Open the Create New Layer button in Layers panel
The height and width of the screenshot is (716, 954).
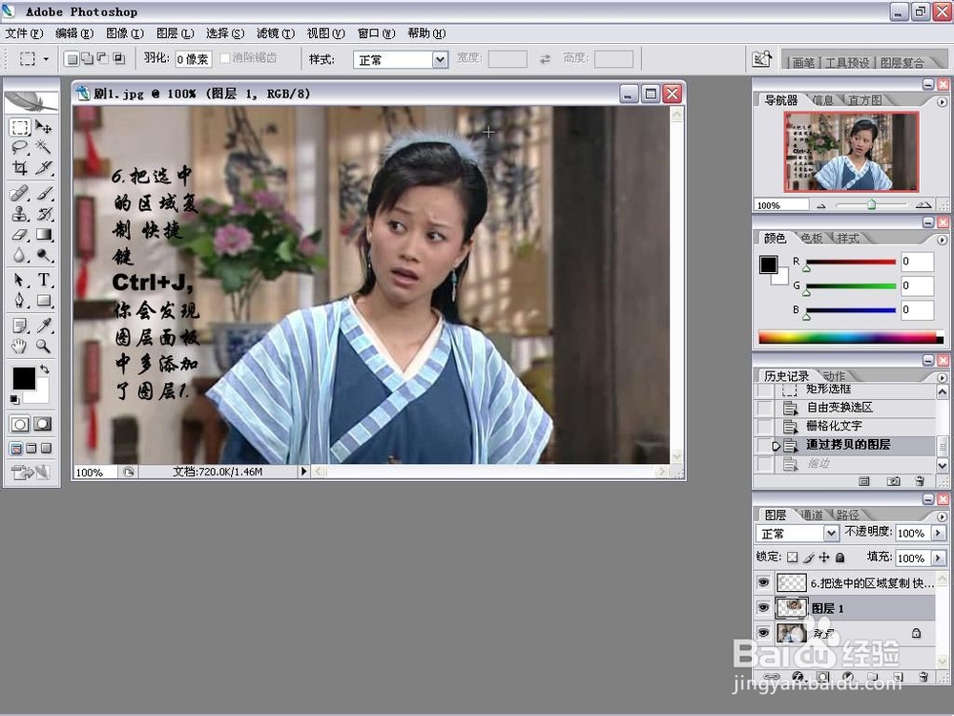click(898, 676)
